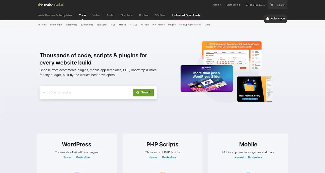This screenshot has width=325, height=173.
Task: Focus the eCommerce plugin search field
Action: [x=86, y=92]
